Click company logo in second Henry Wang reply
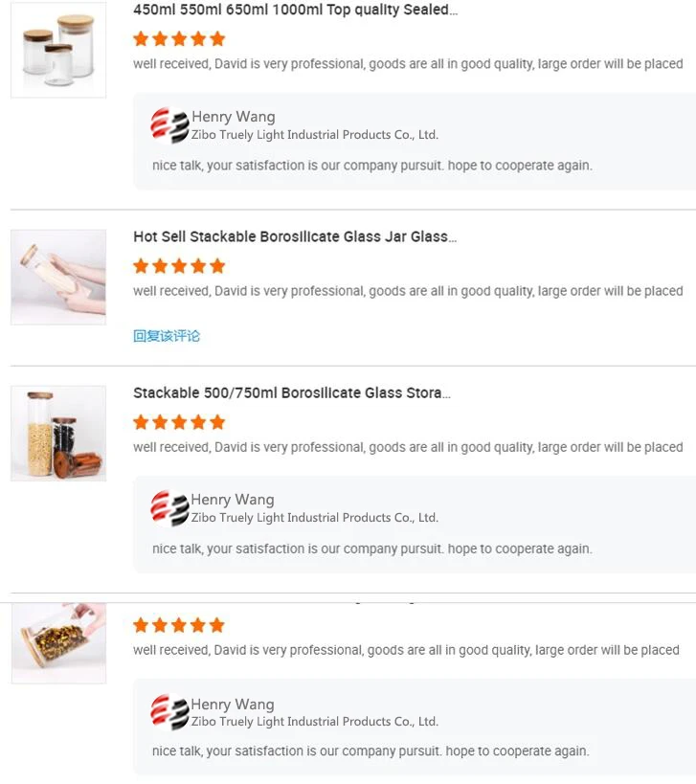This screenshot has height=784, width=696. pyautogui.click(x=169, y=508)
